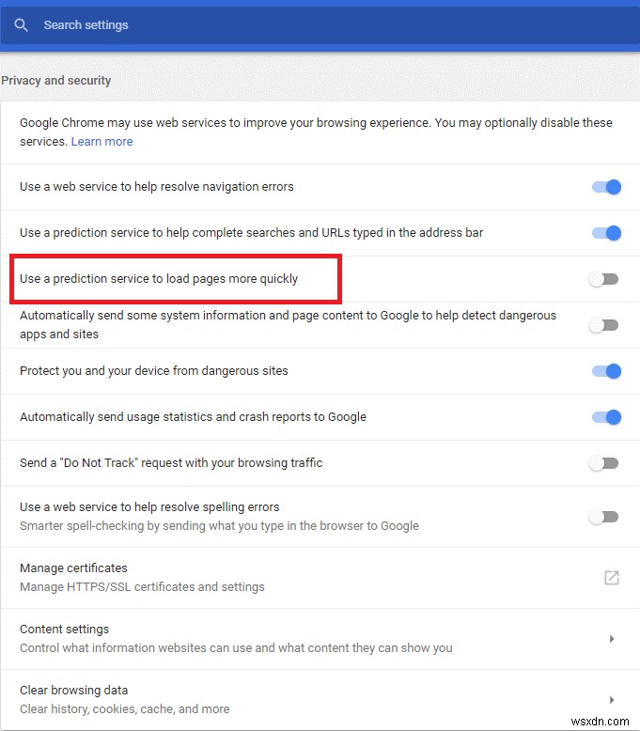This screenshot has height=731, width=640.
Task: Switch off Protect you and your device toggle
Action: click(x=606, y=371)
